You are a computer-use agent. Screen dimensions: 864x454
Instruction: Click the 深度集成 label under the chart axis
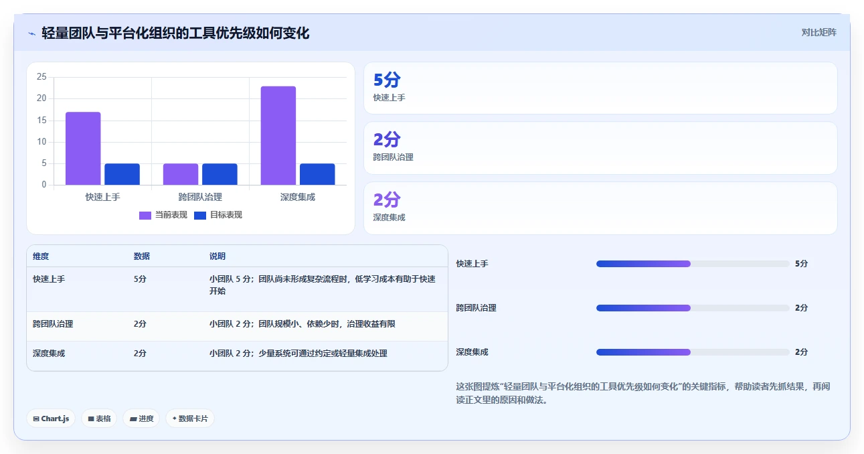click(x=298, y=197)
